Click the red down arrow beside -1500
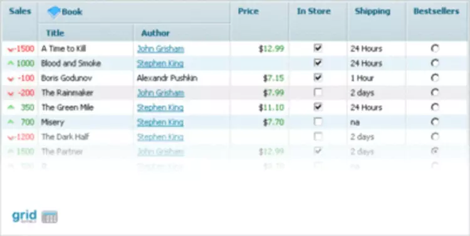 coord(11,49)
